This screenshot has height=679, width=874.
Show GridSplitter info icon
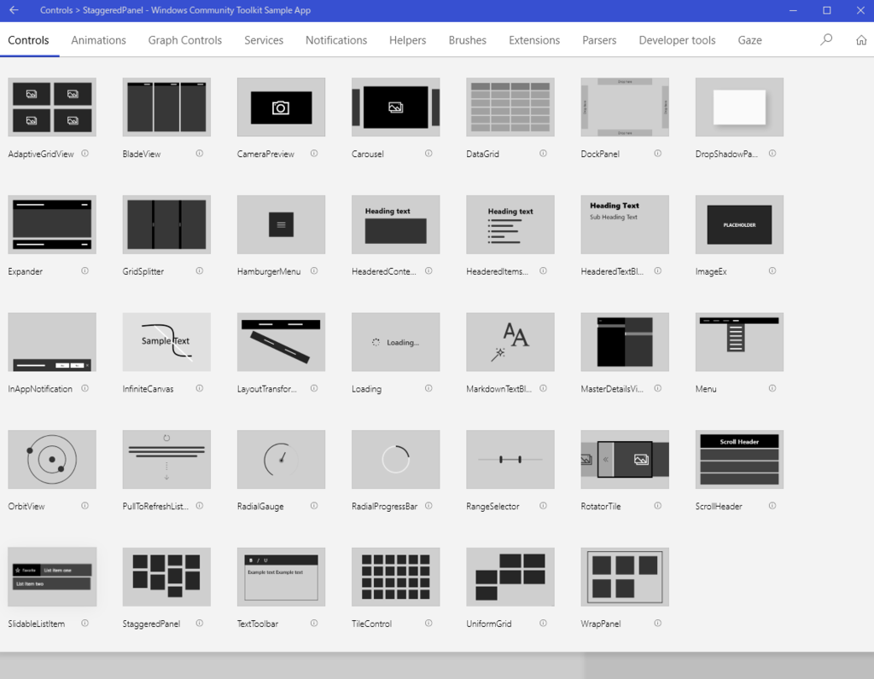click(x=200, y=270)
